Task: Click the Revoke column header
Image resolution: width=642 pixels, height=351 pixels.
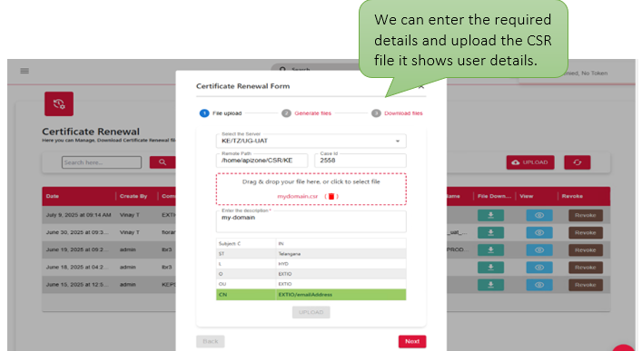Action: pos(572,197)
